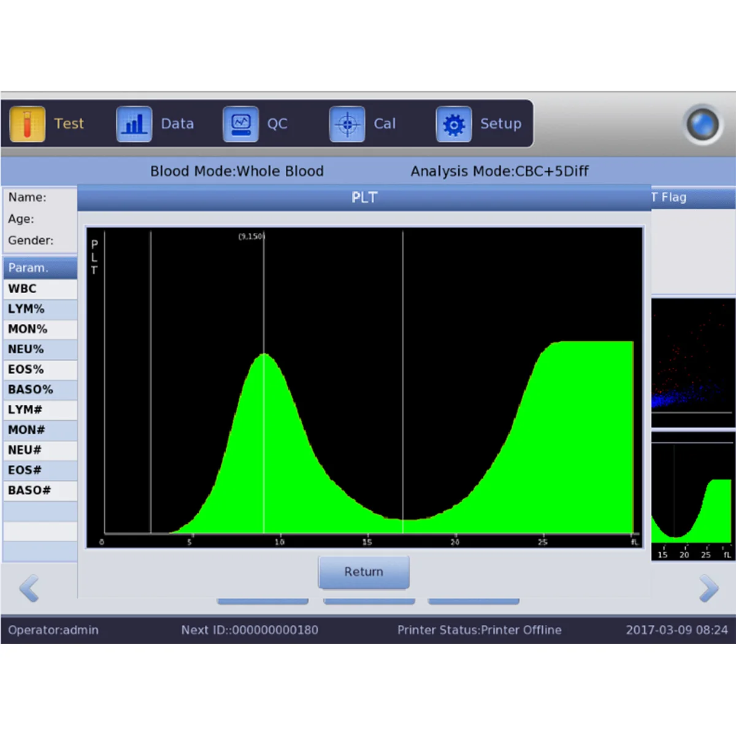This screenshot has height=736, width=736.
Task: Select the Cal crosshair icon
Action: pos(347,124)
